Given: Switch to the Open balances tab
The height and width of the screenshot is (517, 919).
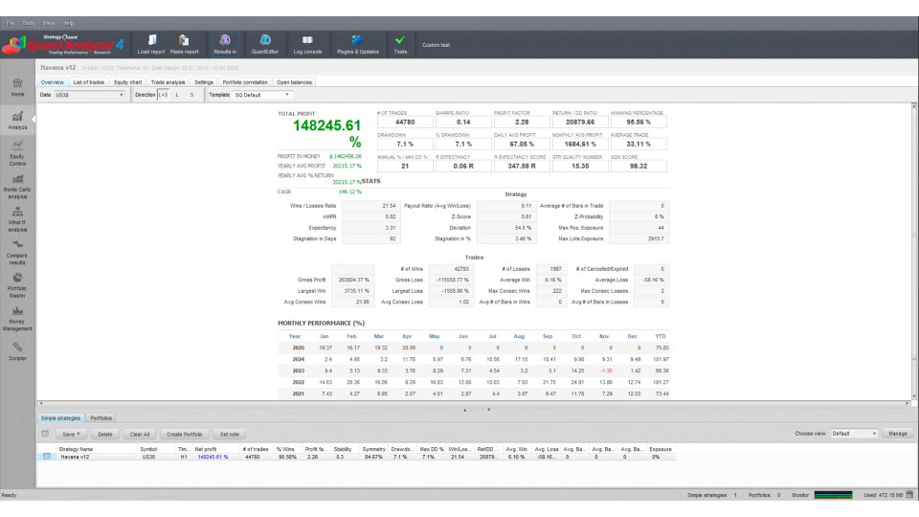Looking at the screenshot, I should (x=294, y=82).
